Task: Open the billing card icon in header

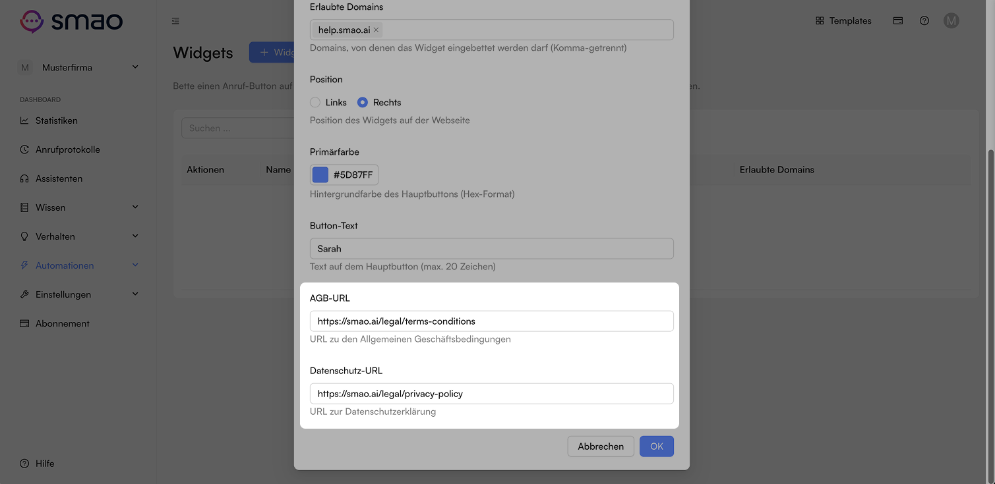Action: pyautogui.click(x=898, y=21)
